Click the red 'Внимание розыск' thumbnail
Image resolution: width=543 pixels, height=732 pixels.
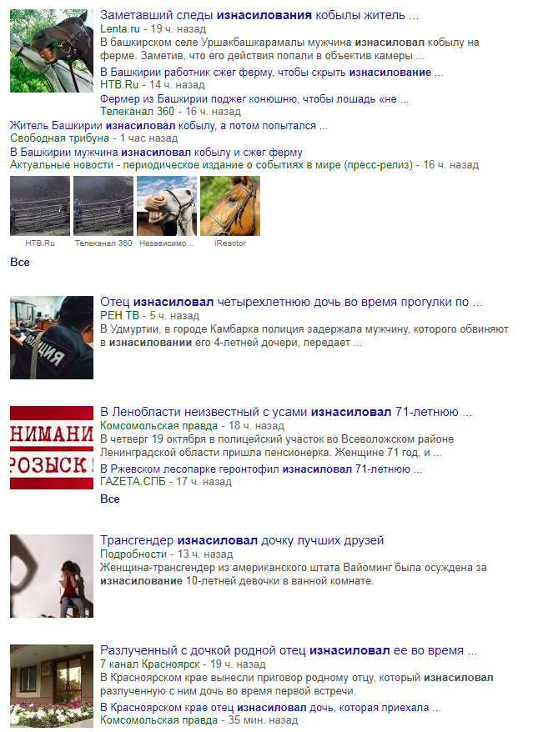point(52,448)
